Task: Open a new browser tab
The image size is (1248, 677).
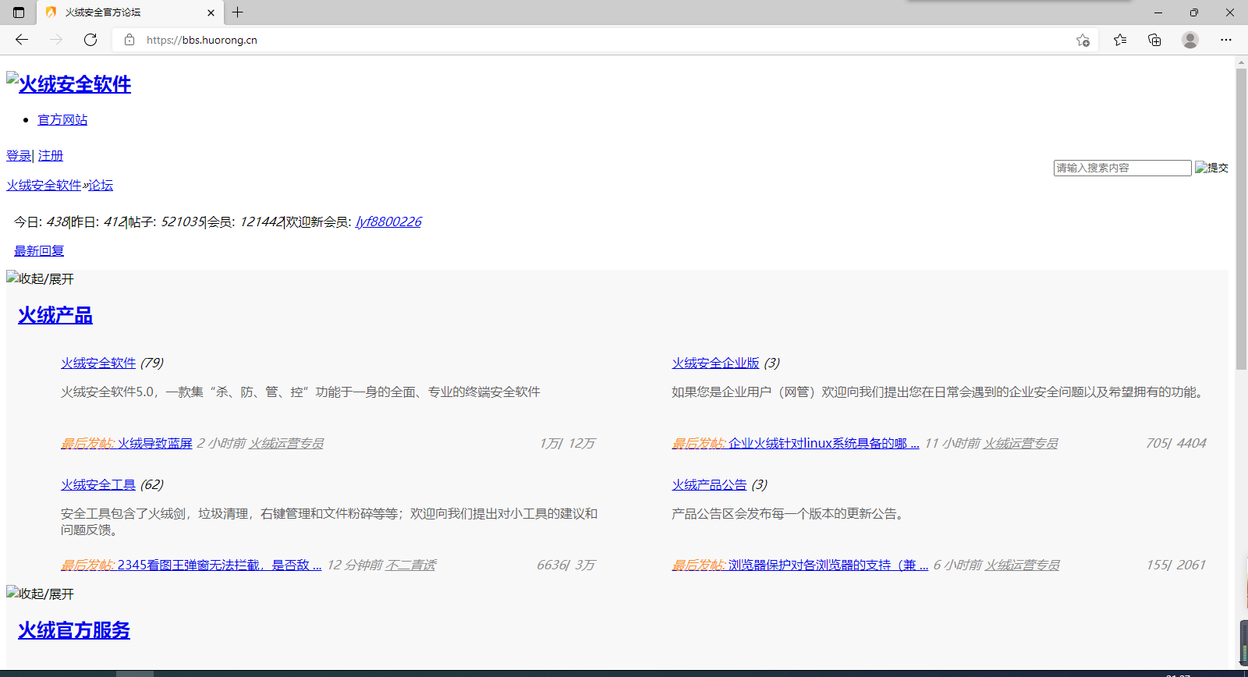Action: pos(238,12)
